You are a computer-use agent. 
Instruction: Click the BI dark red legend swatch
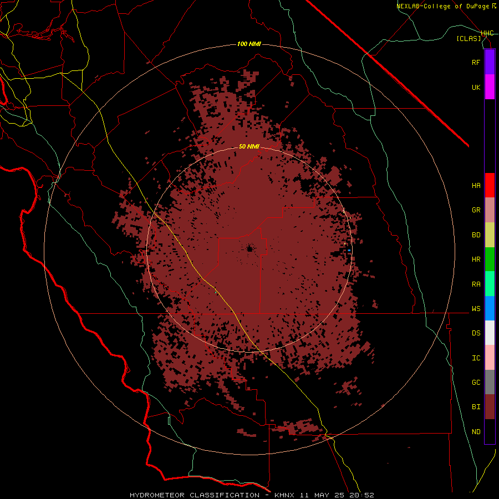pyautogui.click(x=490, y=407)
